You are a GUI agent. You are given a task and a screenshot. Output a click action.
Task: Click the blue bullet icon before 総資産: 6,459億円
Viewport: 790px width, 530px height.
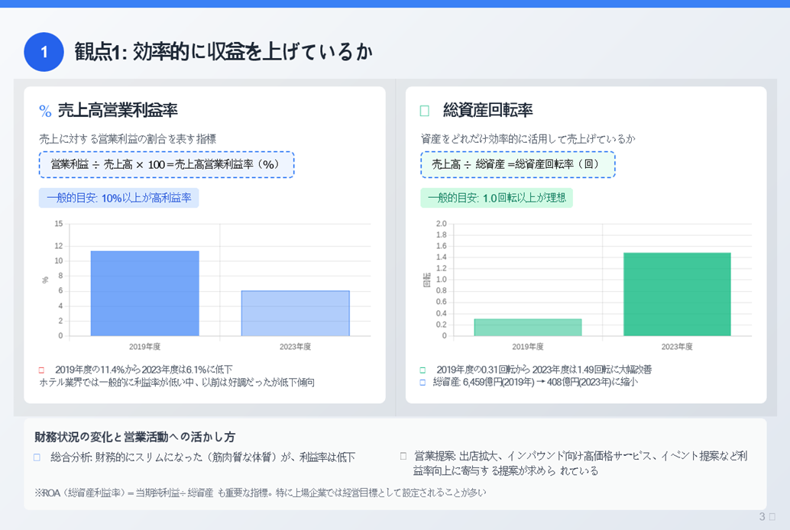click(423, 383)
